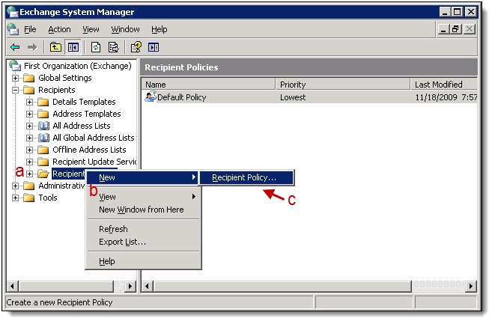Screen dimensions: 495x324
Task: Click right scroll arrow of tree pane
Action: 130,287
